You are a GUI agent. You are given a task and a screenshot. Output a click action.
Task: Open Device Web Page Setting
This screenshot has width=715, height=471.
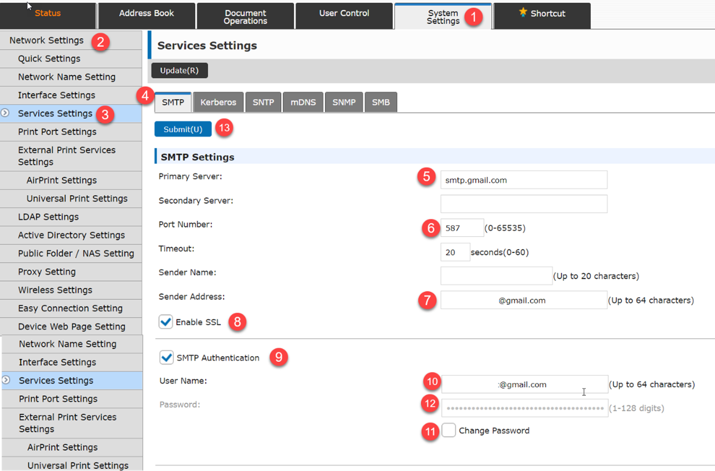click(x=71, y=326)
